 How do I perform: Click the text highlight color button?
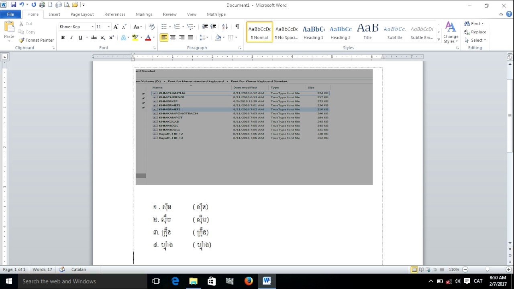(x=135, y=37)
